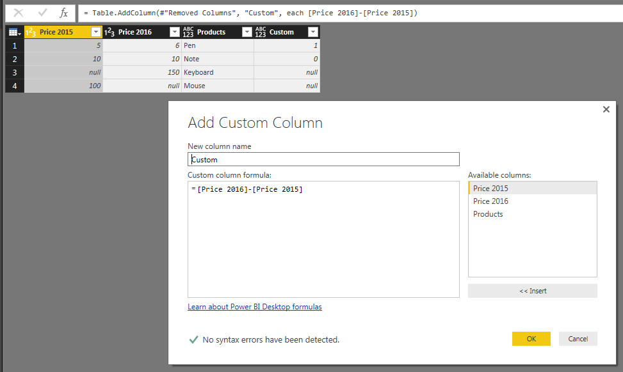Click the 5 cell in Price 2015
Viewport: 623px width, 372px height.
pyautogui.click(x=63, y=45)
